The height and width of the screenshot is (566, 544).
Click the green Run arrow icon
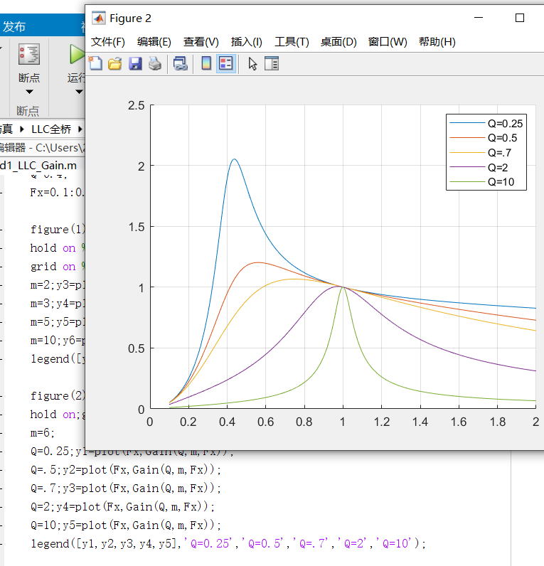[77, 55]
